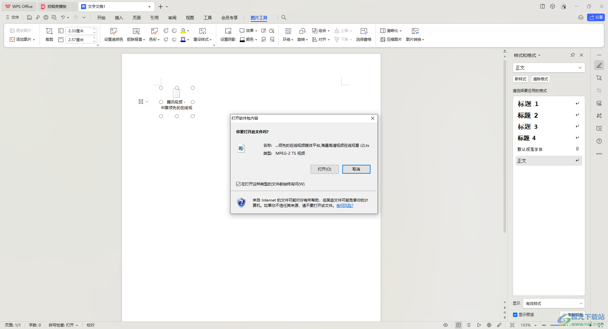
Task: Click the Color (色彩) adjustment icon
Action: [x=154, y=31]
